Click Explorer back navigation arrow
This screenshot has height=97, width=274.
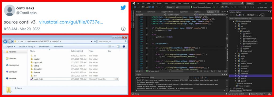pyautogui.click(x=5, y=42)
